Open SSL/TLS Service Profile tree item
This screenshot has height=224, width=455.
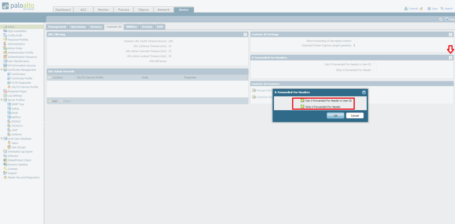click(x=25, y=87)
